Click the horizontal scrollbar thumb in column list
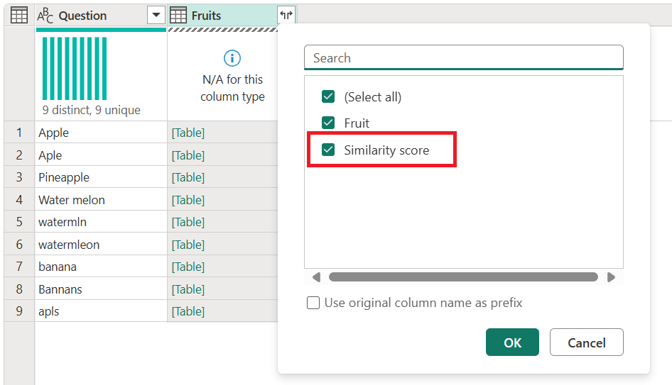 click(x=463, y=277)
